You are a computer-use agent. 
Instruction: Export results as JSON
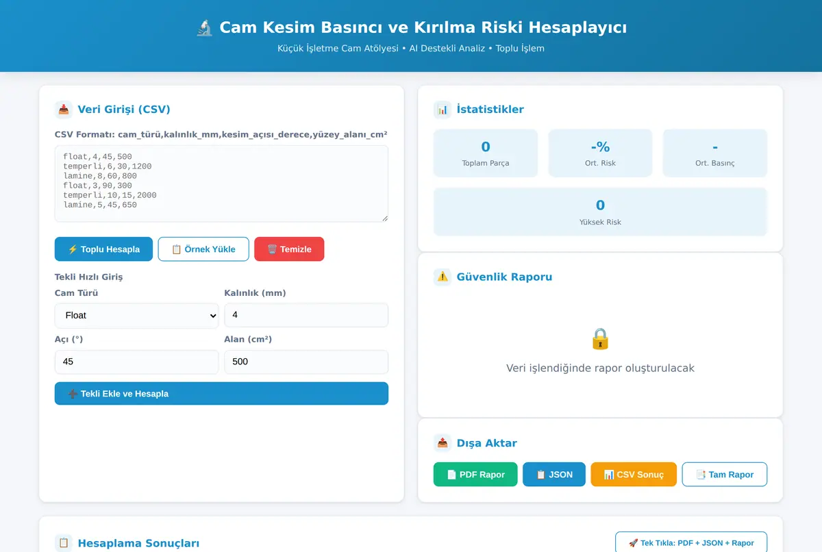click(554, 475)
